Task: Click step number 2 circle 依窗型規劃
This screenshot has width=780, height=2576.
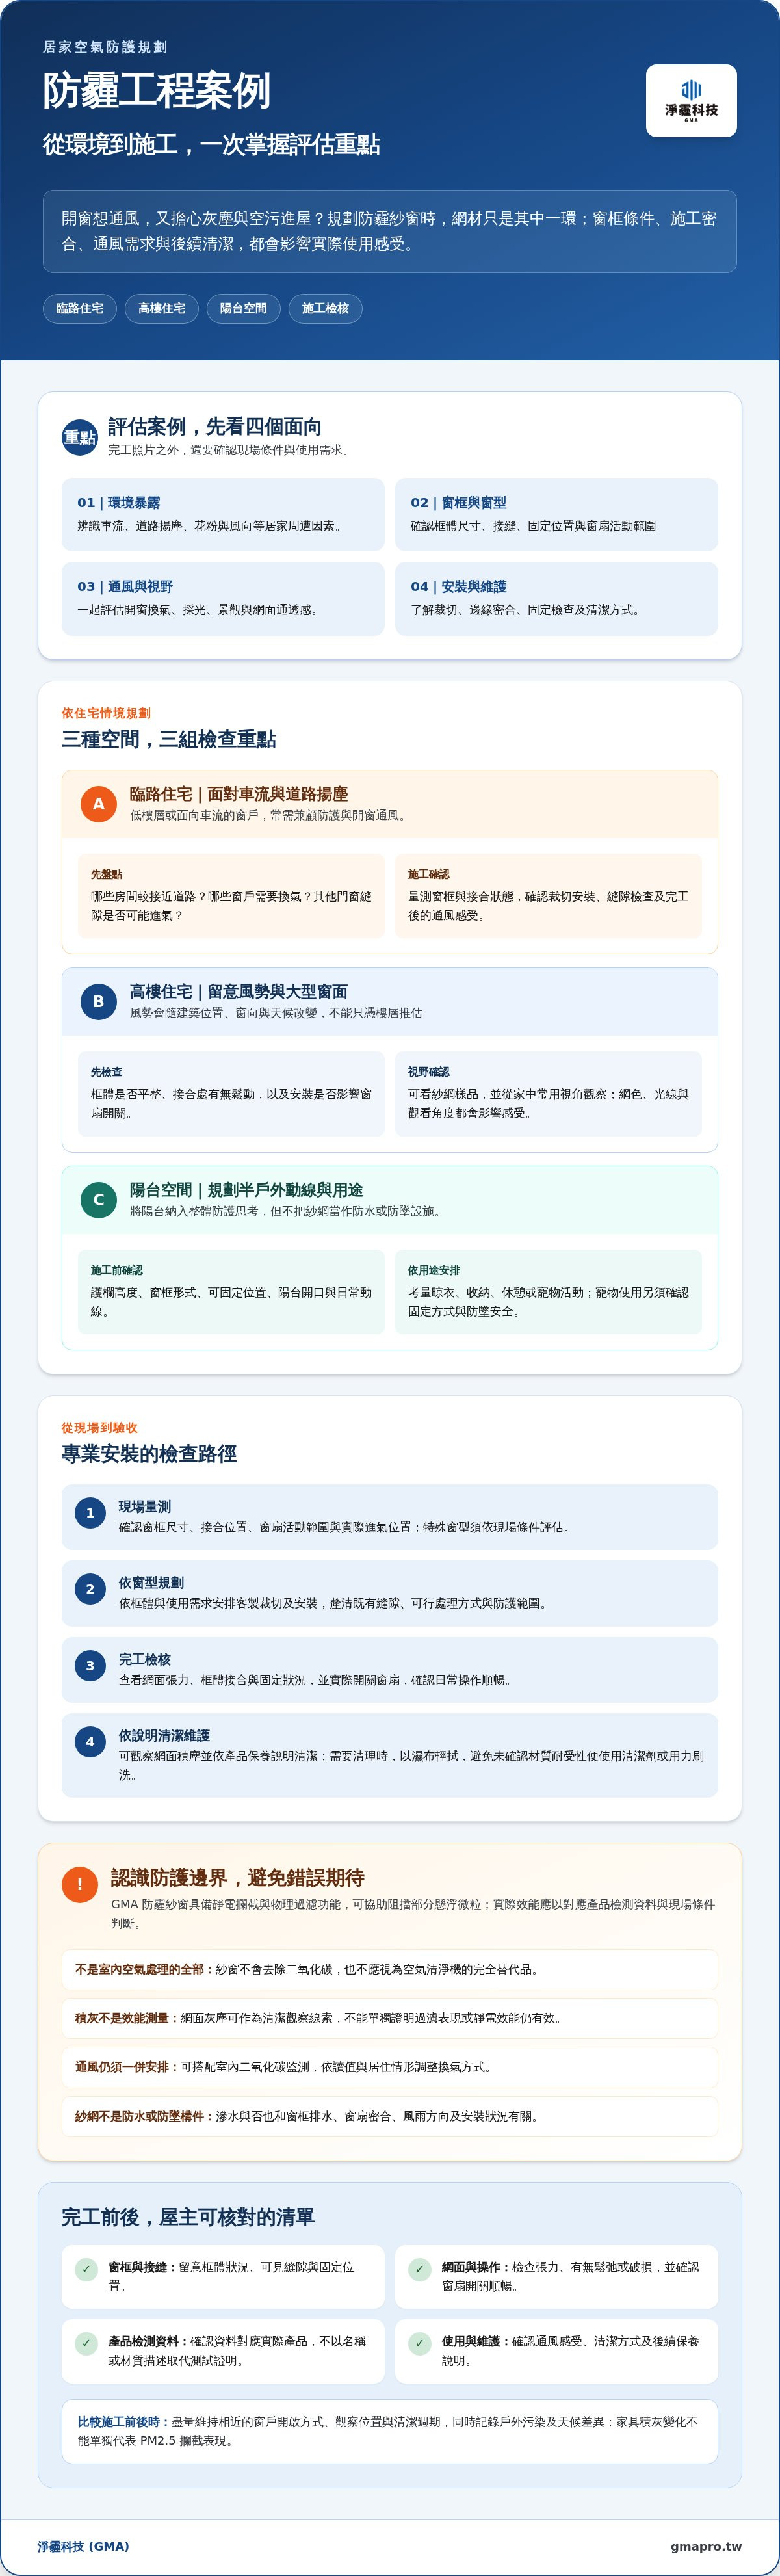Action: click(x=90, y=1589)
